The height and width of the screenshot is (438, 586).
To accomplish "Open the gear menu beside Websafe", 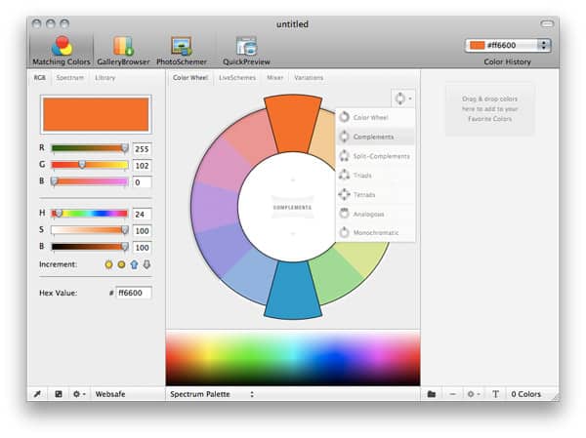I will [79, 394].
